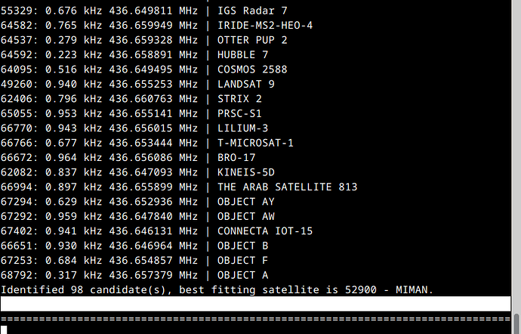
Task: Click the COSMOS 2588 entry
Action: pyautogui.click(x=144, y=70)
